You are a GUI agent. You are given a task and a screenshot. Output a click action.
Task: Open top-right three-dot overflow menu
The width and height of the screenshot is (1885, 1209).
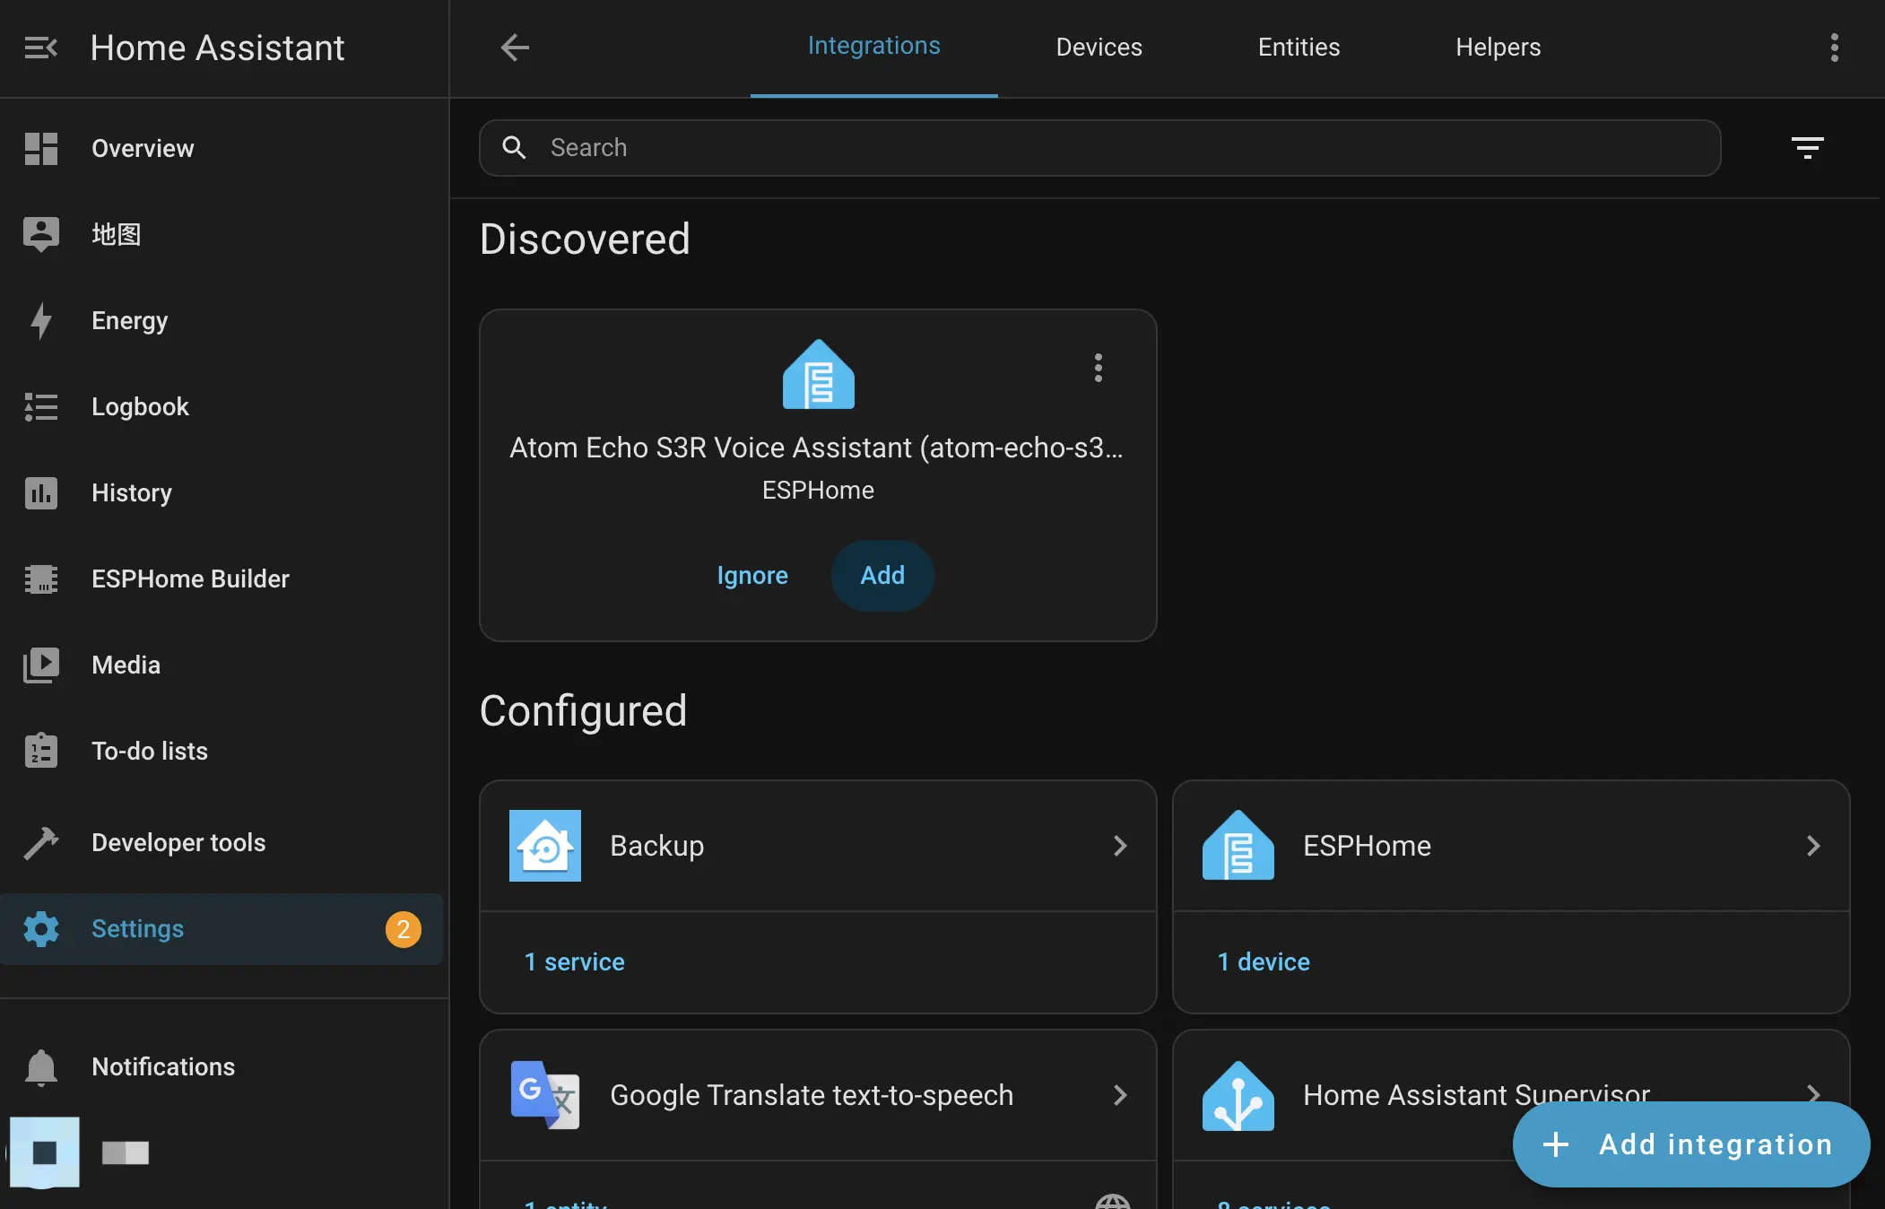[1834, 48]
